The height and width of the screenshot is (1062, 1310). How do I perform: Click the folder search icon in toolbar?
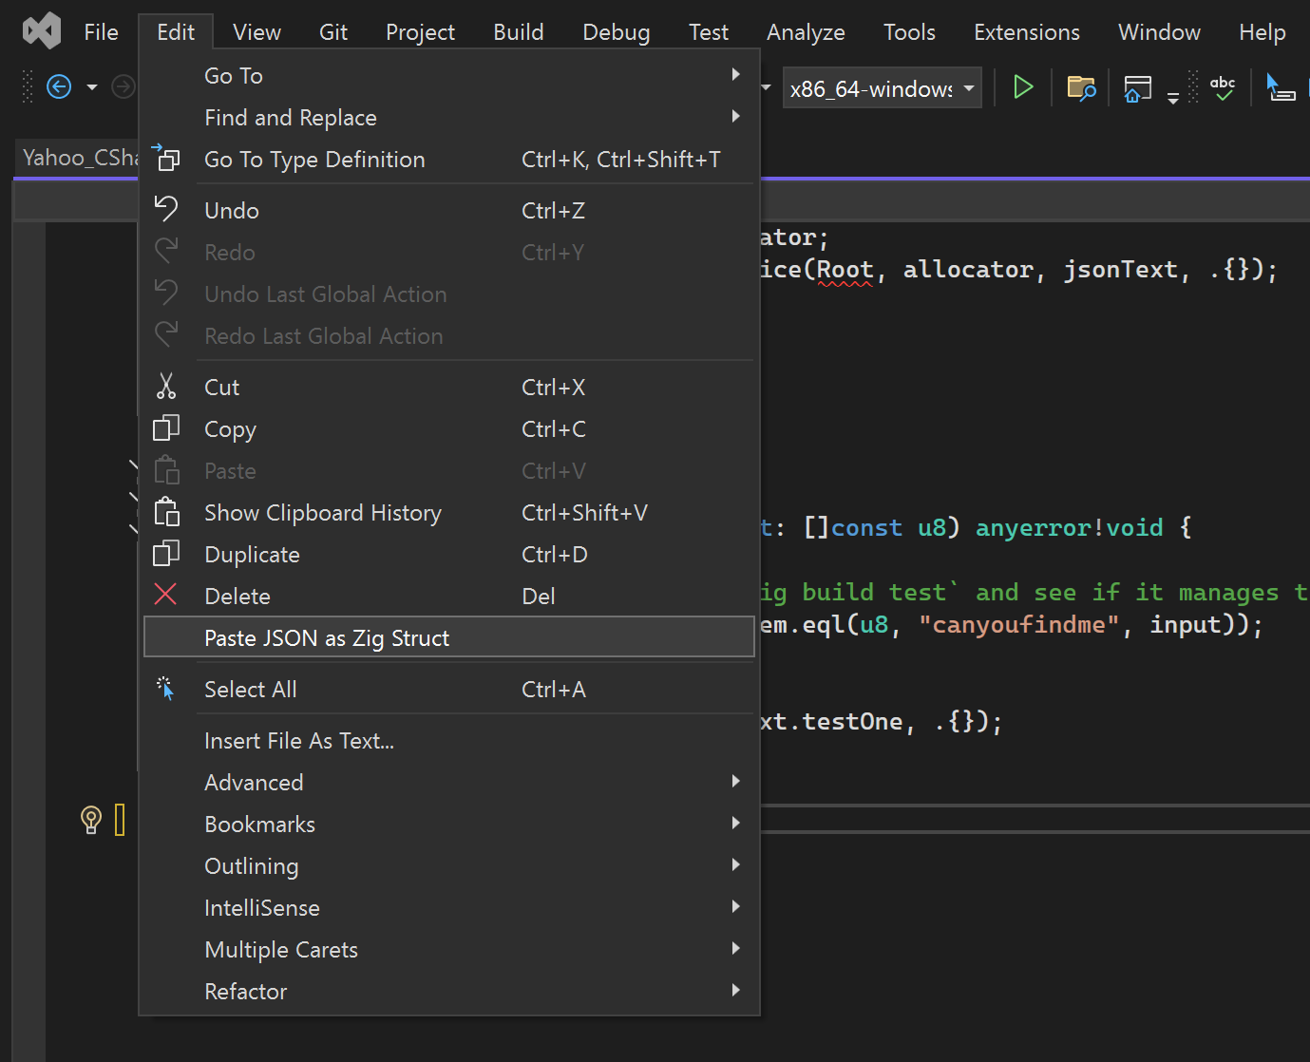pyautogui.click(x=1081, y=88)
